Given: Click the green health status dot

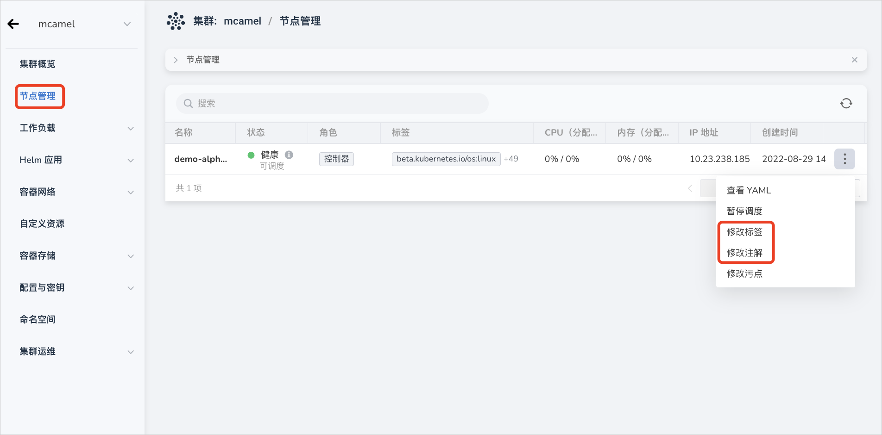Looking at the screenshot, I should (251, 155).
